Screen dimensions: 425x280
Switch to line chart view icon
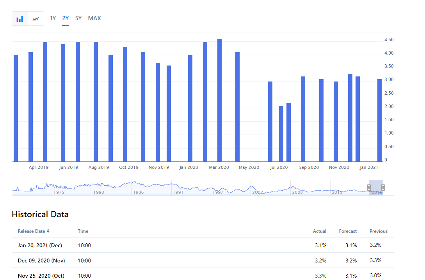pos(36,19)
